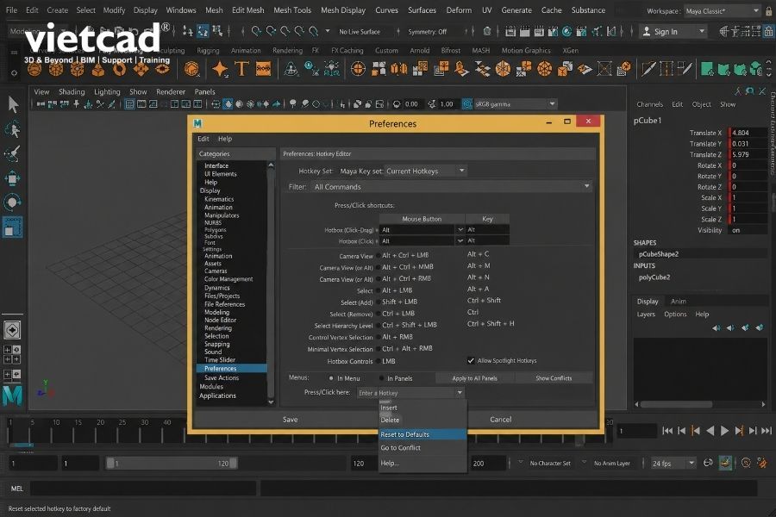Click the pencil-shaped sculpt shelf icon

pos(648,69)
